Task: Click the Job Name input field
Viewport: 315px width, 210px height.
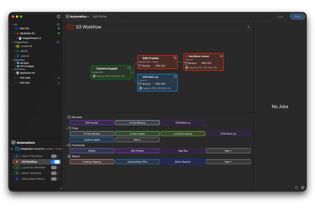Action: [106, 16]
